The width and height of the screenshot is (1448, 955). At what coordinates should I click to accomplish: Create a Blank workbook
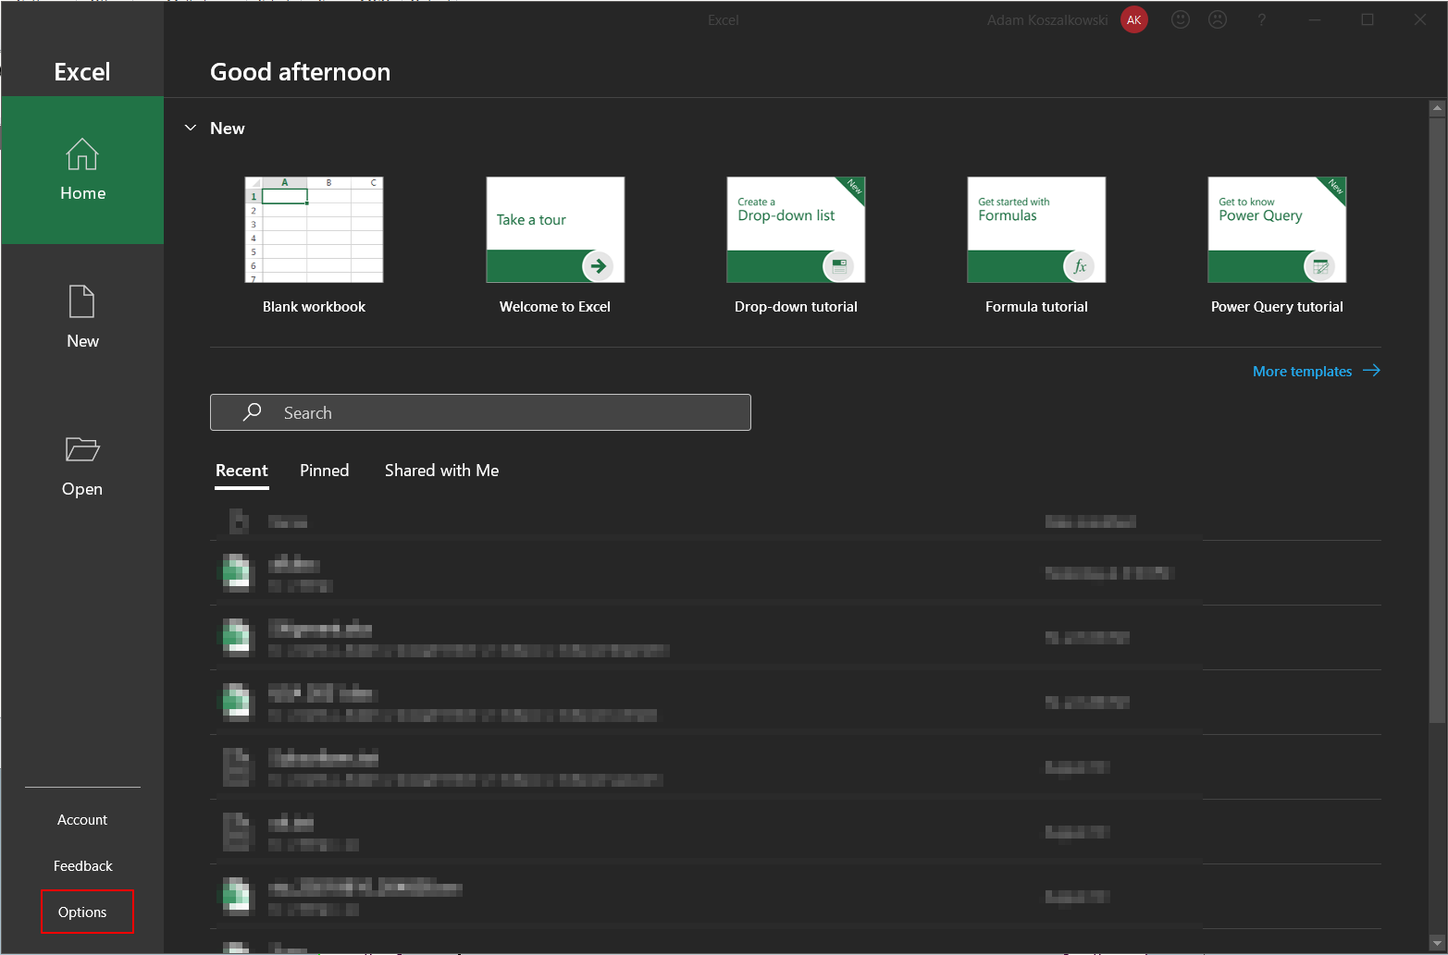(x=314, y=230)
